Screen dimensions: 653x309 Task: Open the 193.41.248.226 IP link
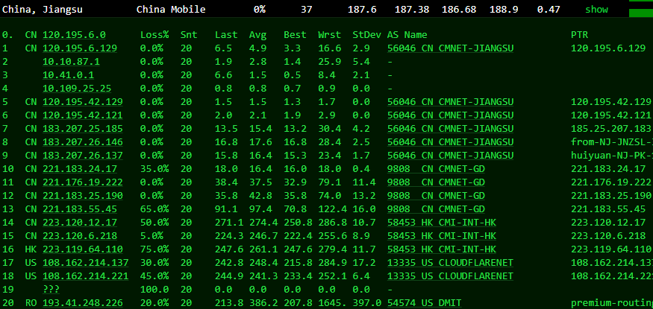coord(82,303)
